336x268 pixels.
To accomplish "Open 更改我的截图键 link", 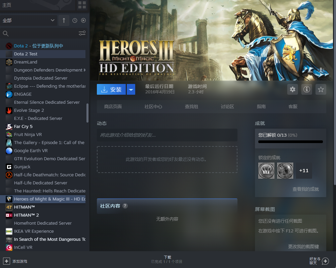I will [303, 247].
